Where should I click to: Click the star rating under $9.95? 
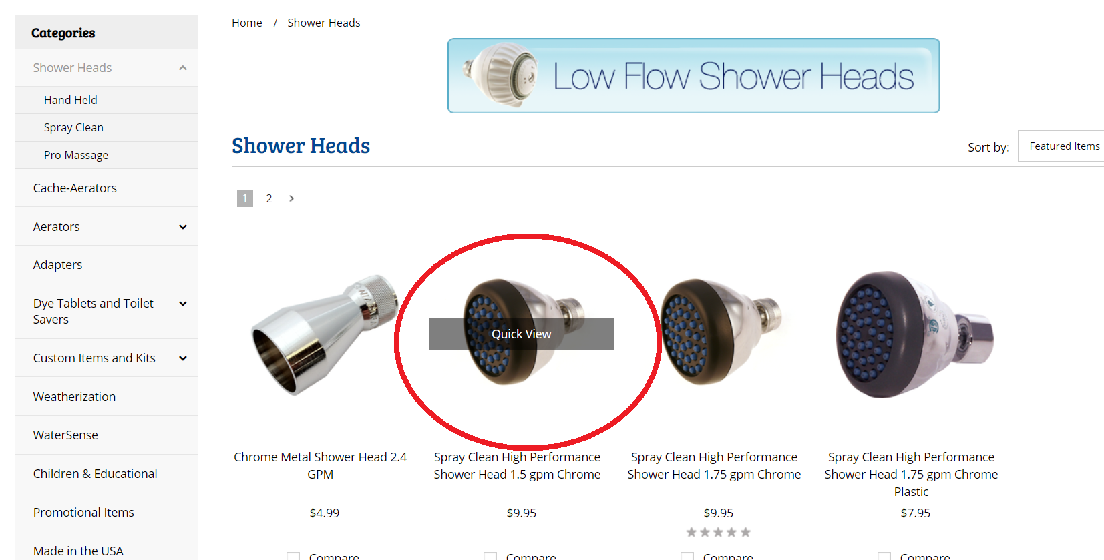[719, 532]
